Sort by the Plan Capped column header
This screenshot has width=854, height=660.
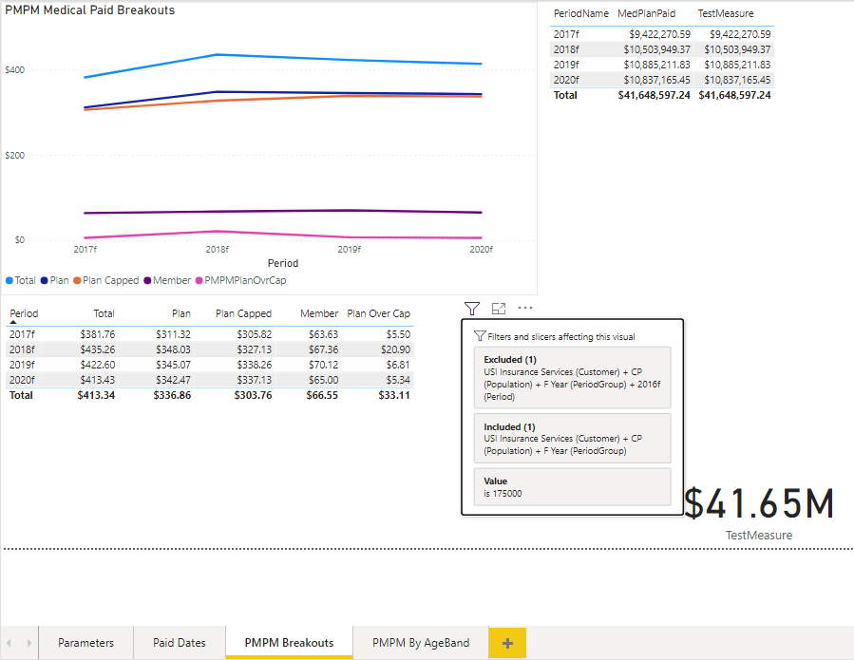[x=243, y=313]
